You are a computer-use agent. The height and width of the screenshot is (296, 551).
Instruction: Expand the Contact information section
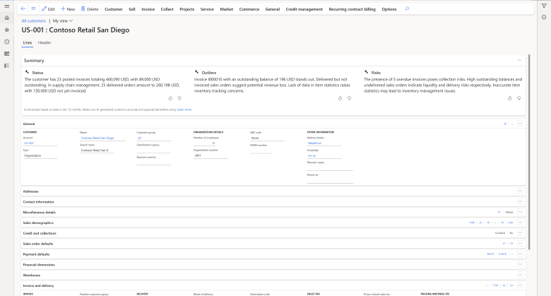[x=520, y=201]
